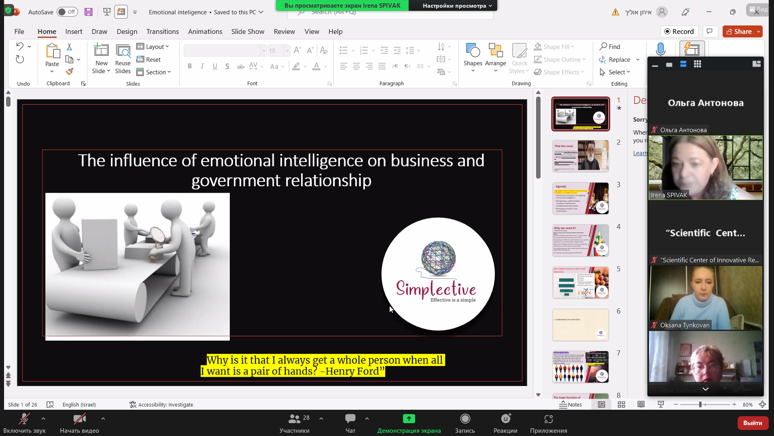Screen dimensions: 774x436
Task: Click the New Slide icon
Action: (101, 51)
